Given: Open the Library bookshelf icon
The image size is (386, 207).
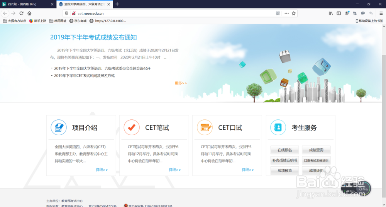Looking at the screenshot, I should tap(331, 13).
